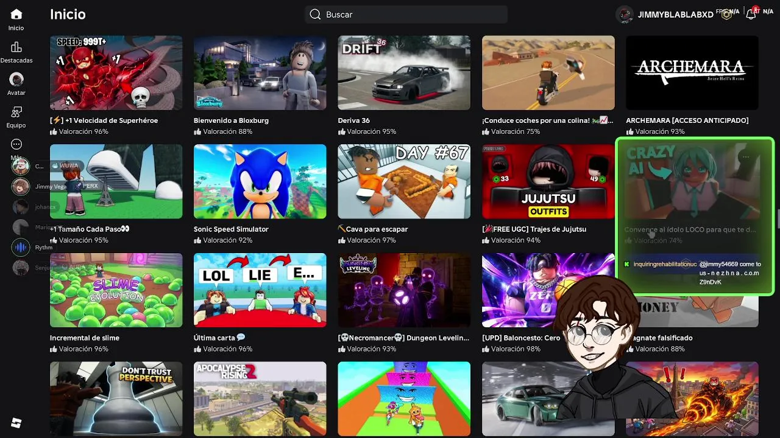Click thumbs-up icon under Bienvenido a Bloxburg
780x438 pixels.
(197, 131)
